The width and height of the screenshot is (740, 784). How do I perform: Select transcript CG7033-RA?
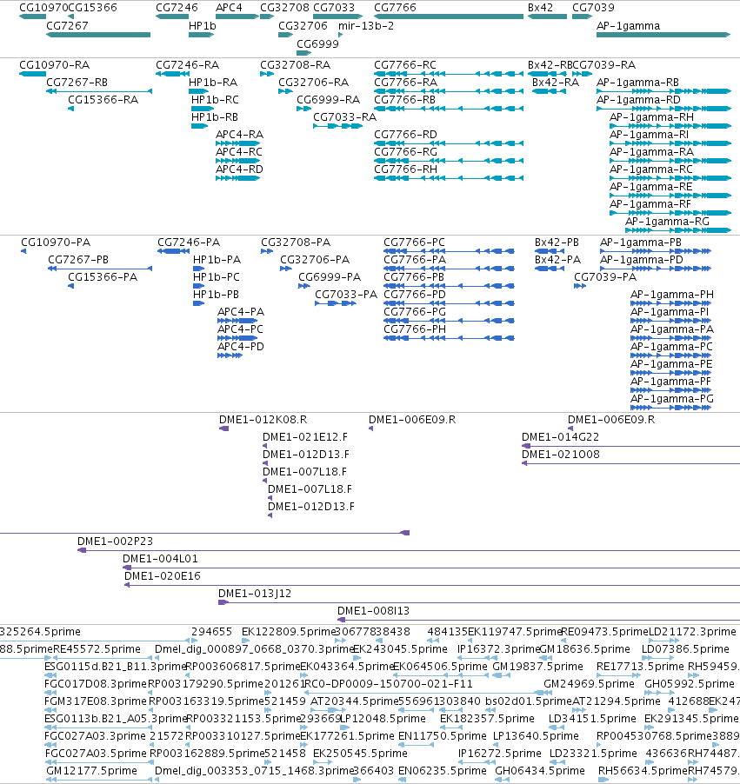click(344, 117)
